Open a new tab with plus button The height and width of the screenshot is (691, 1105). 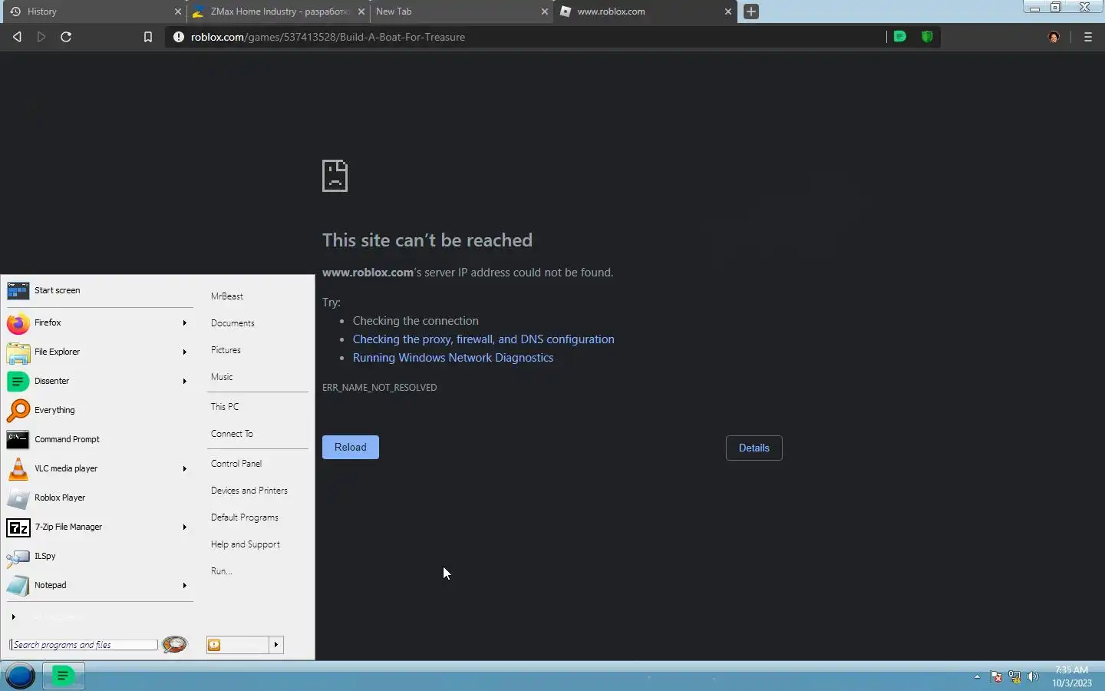[751, 12]
